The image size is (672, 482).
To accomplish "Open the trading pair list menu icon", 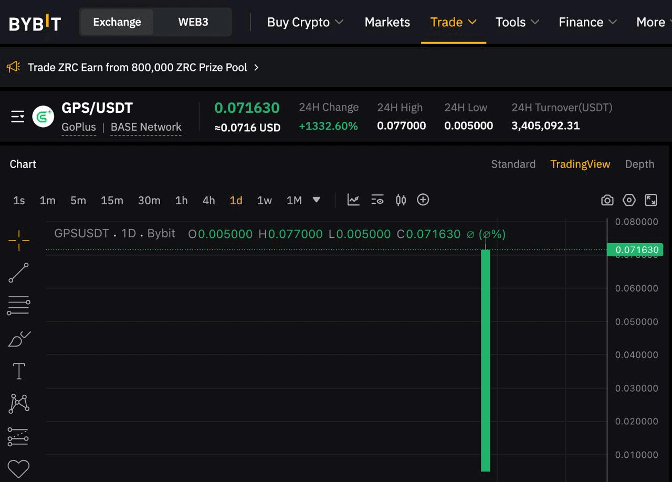I will pos(18,117).
